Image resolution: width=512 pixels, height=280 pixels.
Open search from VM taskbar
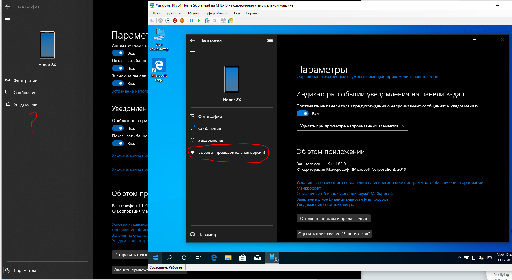170,258
